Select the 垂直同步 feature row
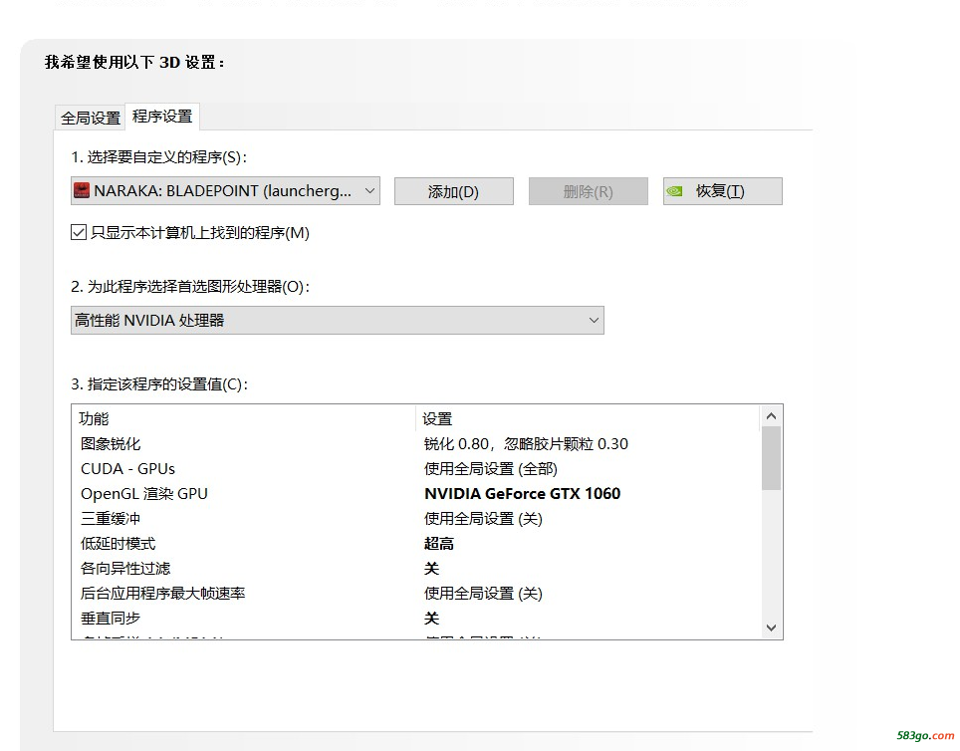The height and width of the screenshot is (751, 960). tap(416, 619)
